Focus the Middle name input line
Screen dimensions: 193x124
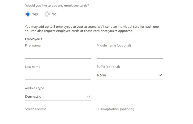[x=129, y=55]
